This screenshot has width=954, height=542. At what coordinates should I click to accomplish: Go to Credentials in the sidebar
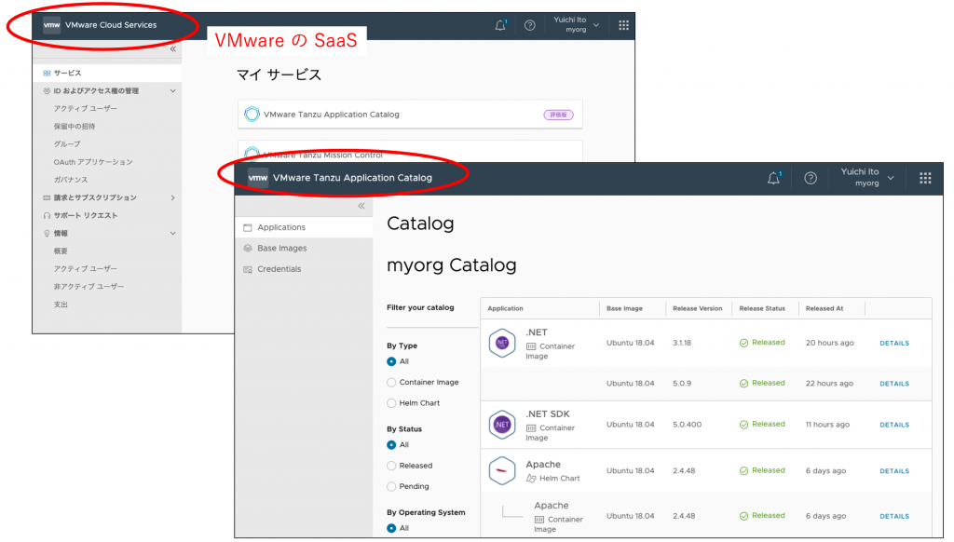(279, 269)
